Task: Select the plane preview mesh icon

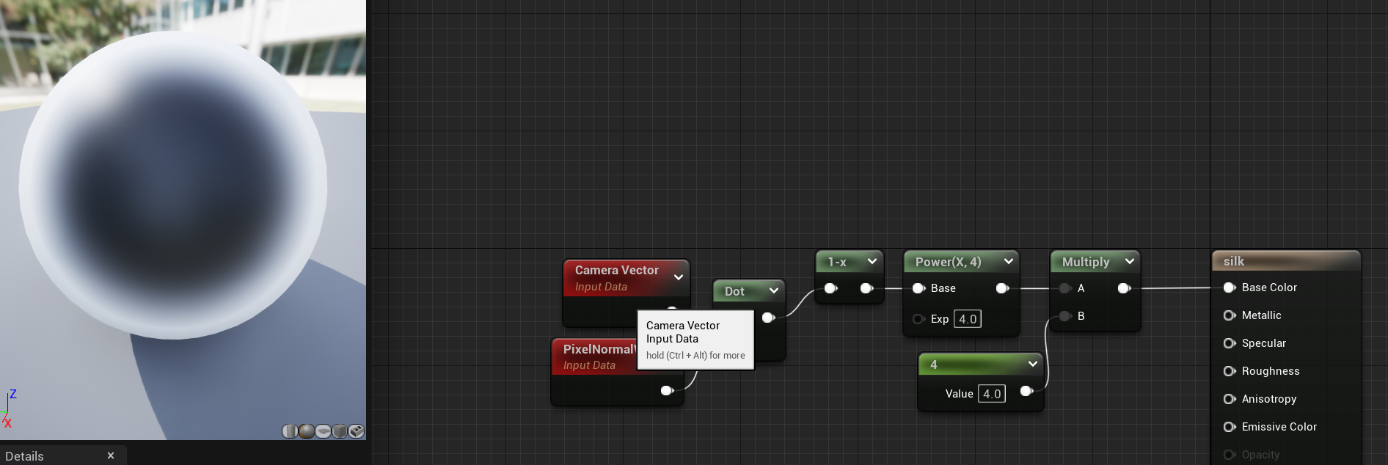Action: click(323, 431)
